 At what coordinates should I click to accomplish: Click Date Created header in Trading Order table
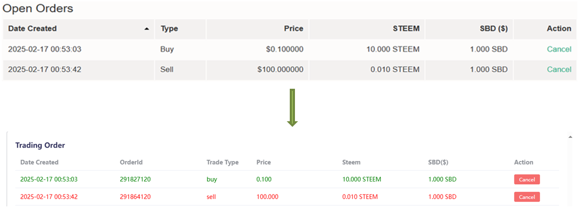pyautogui.click(x=39, y=162)
